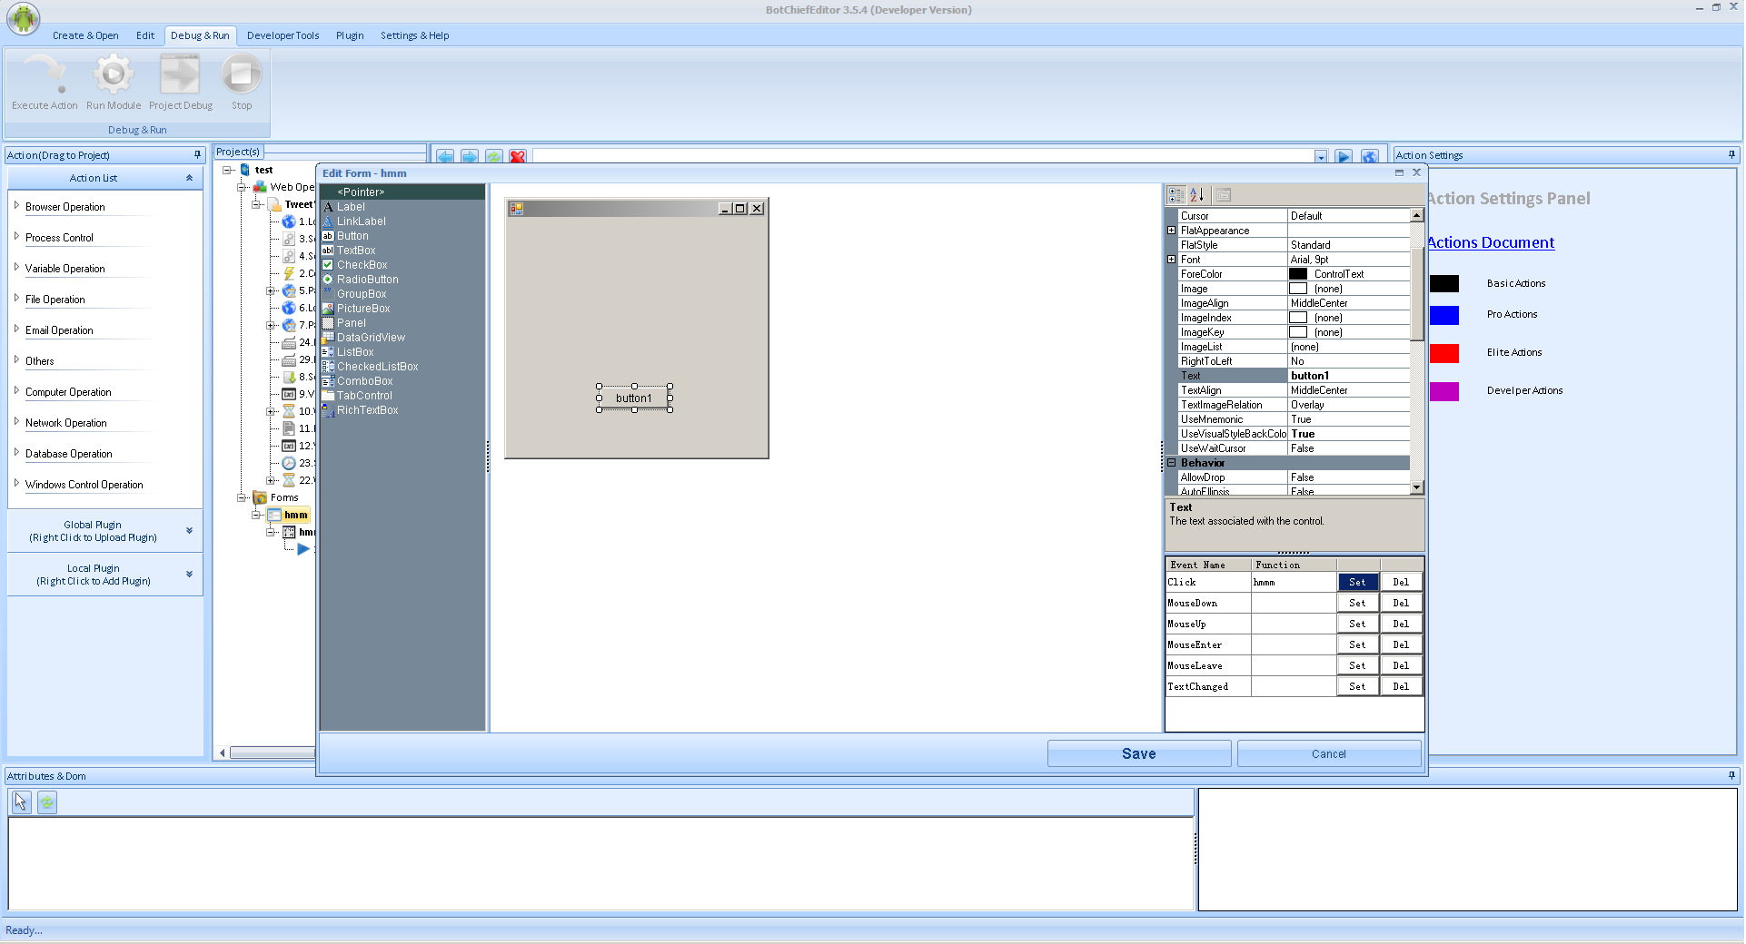The width and height of the screenshot is (1746, 944).
Task: Select the RadioButton control in the toolbox
Action: (x=367, y=280)
